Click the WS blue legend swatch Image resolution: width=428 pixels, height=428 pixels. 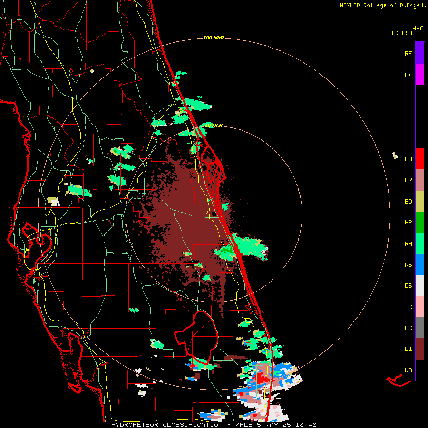point(420,264)
